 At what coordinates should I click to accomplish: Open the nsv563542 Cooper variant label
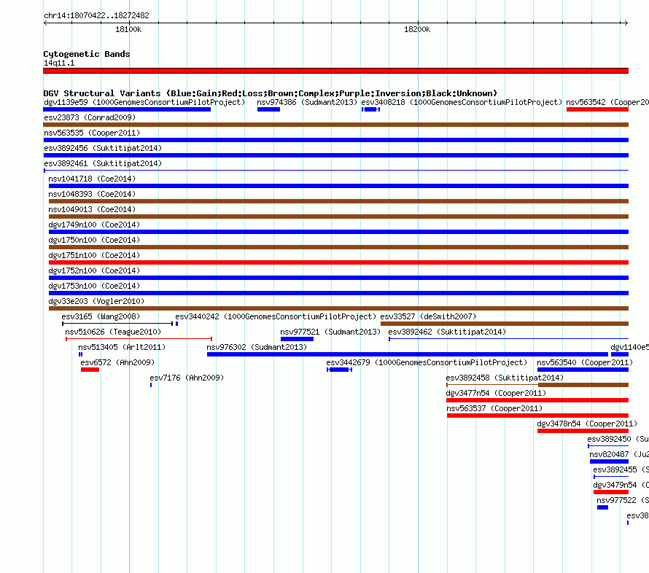click(x=607, y=102)
